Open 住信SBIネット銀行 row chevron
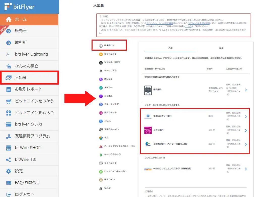 [246, 117]
